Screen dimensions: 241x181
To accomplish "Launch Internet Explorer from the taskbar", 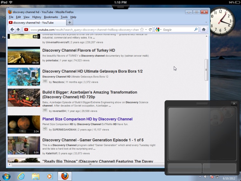I will 21,176.
